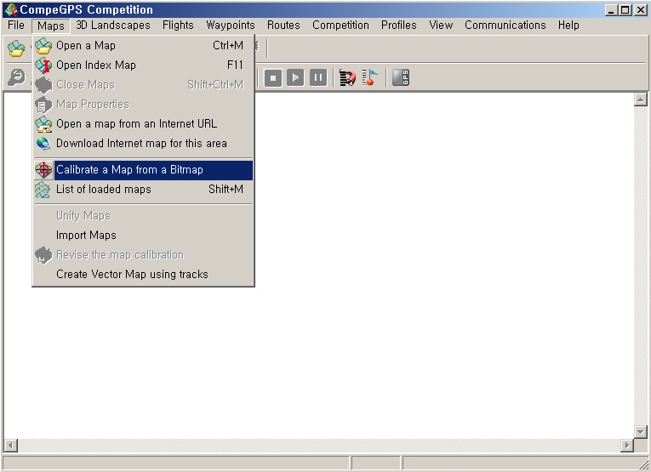Select Calibrate a Map from a Bitmap
The height and width of the screenshot is (472, 651).
pyautogui.click(x=144, y=170)
